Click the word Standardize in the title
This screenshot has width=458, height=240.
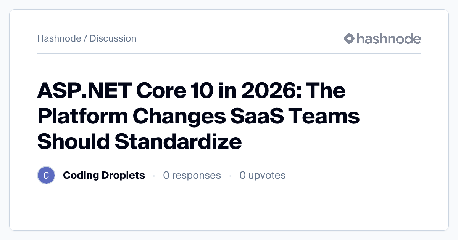[x=178, y=142]
